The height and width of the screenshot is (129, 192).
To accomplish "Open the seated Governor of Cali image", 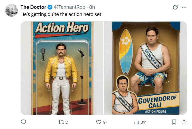I will pos(145,68).
